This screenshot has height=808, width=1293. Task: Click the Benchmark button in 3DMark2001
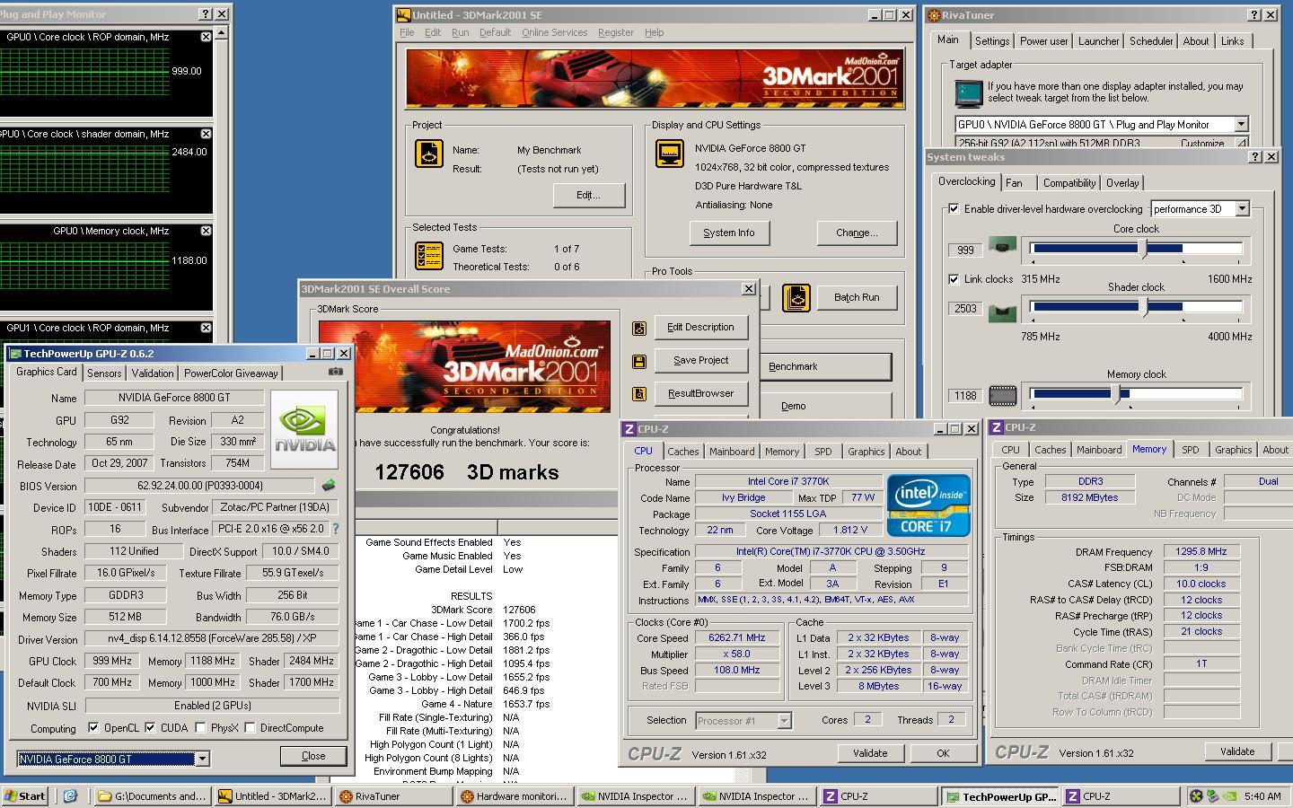pos(825,366)
